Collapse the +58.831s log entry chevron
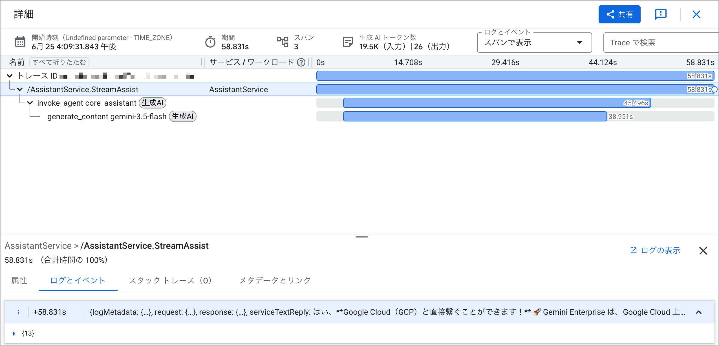The image size is (719, 346). 699,312
